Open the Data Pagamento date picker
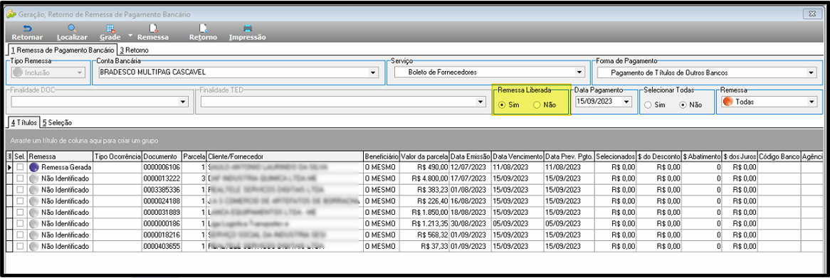Screen dimensions: 830x278 tap(627, 102)
